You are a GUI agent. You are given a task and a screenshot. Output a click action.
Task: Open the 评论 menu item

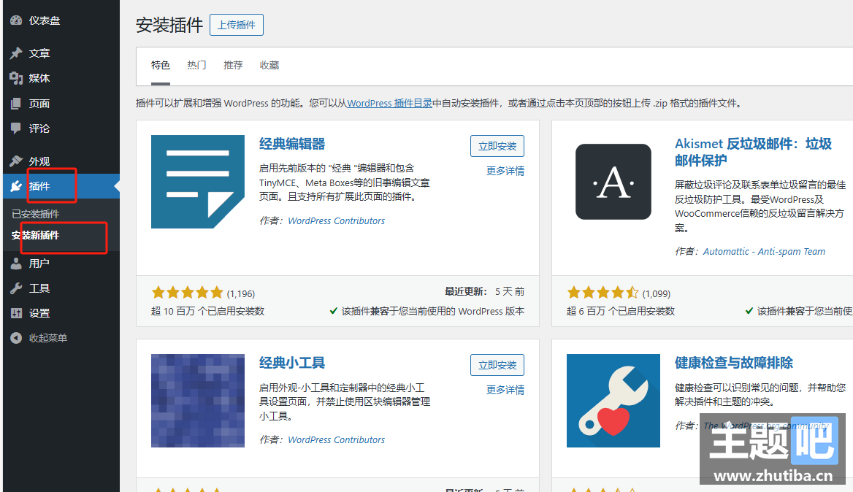point(39,128)
